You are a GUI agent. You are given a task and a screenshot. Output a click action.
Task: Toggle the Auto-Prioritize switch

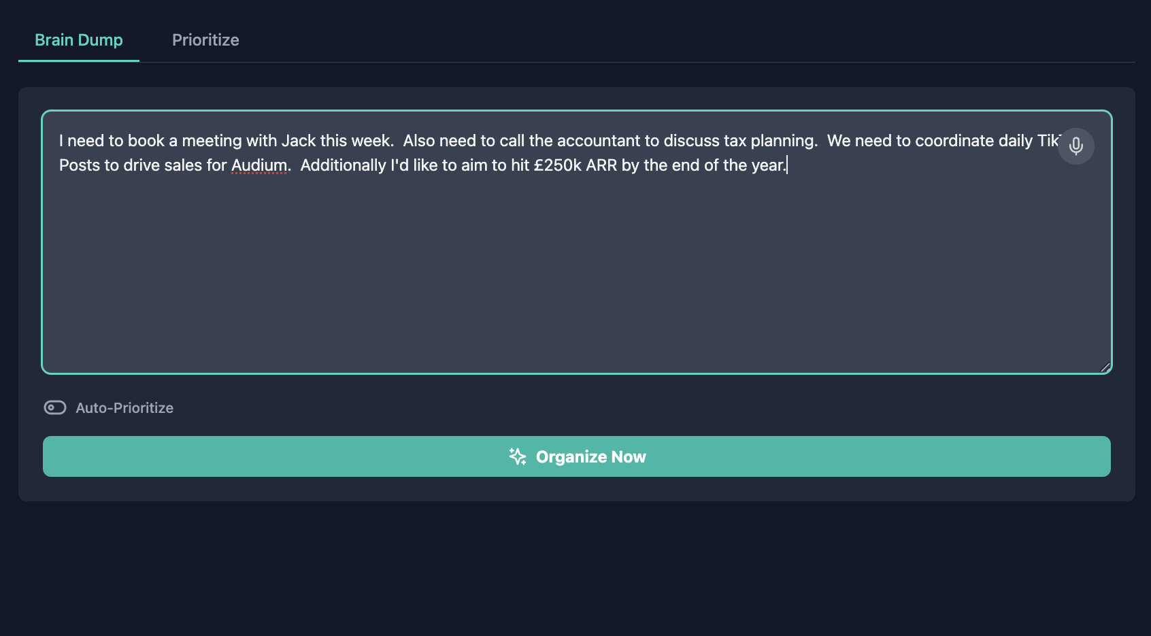55,407
